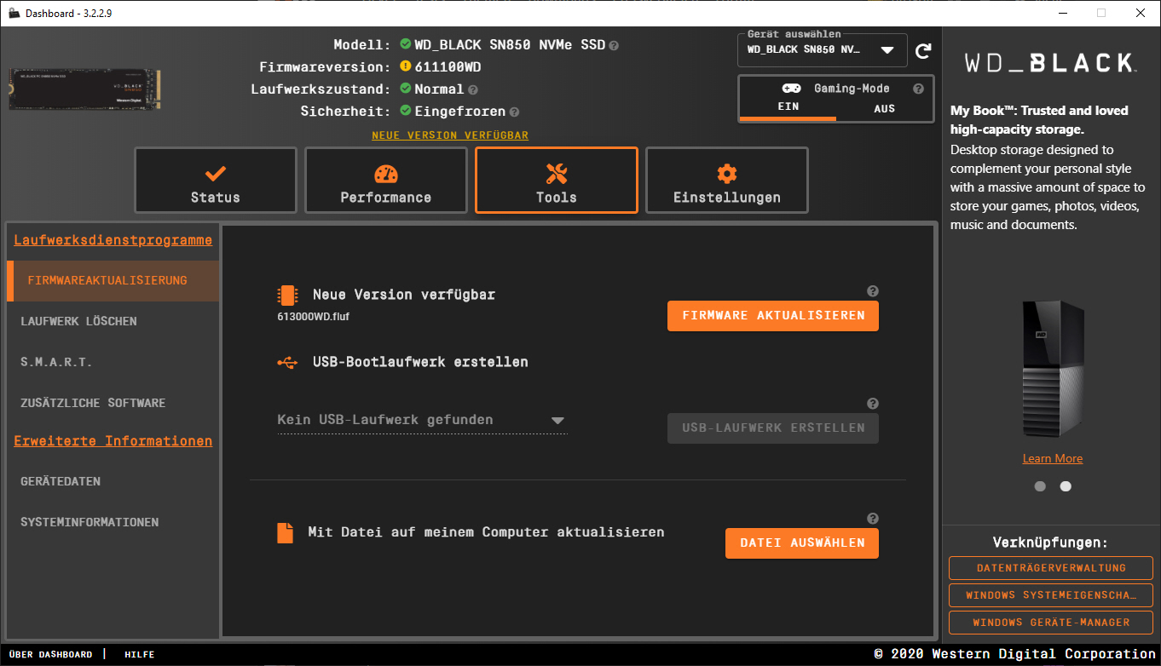The image size is (1161, 666).
Task: Click the green check icon beside Modell
Action: (x=406, y=44)
